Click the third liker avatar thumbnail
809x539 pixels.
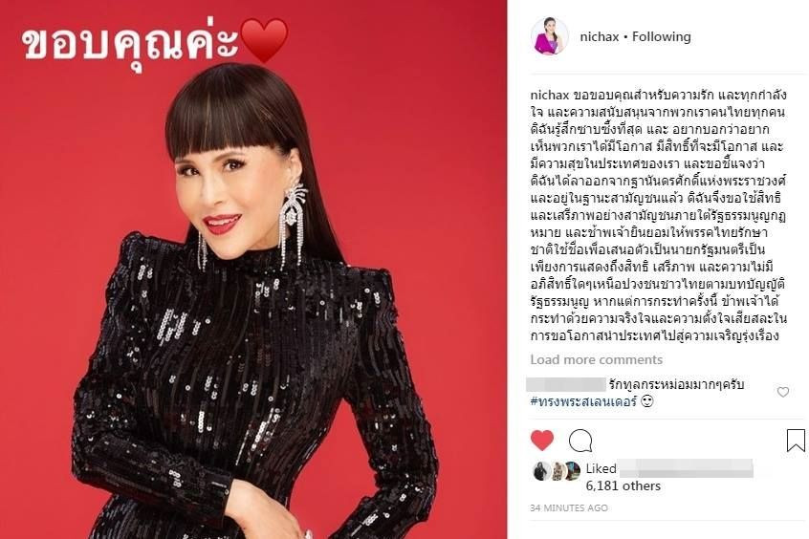point(572,471)
